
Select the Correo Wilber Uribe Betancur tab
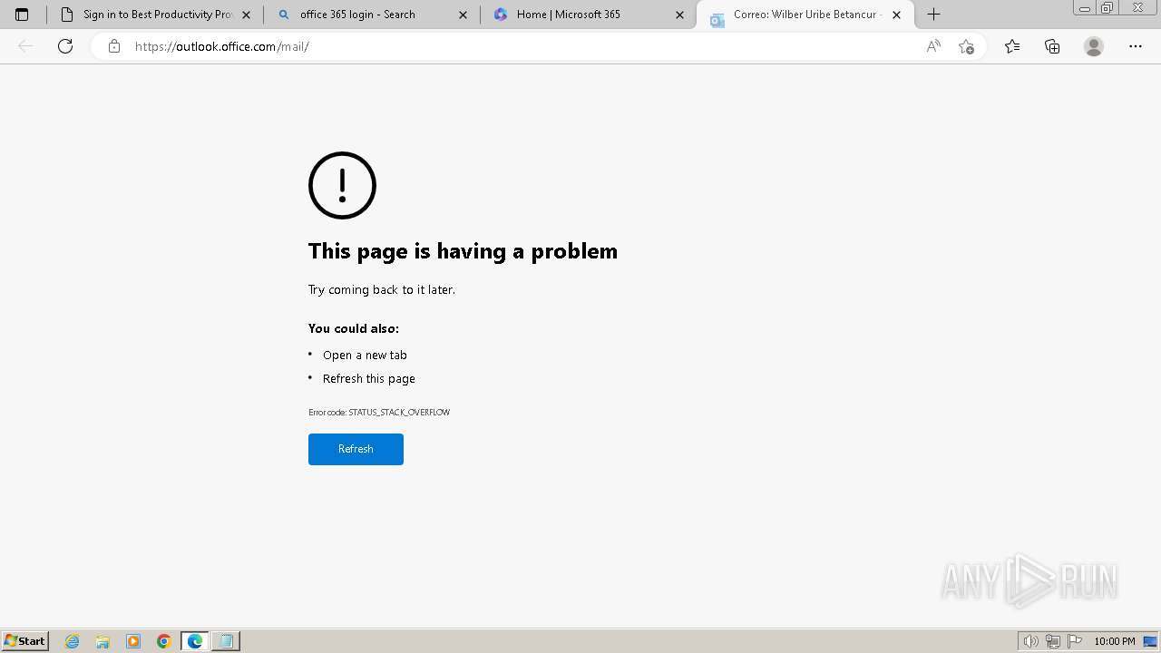click(x=805, y=15)
